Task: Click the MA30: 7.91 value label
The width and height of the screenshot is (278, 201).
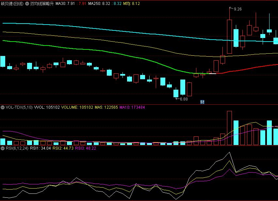Action: click(65, 4)
